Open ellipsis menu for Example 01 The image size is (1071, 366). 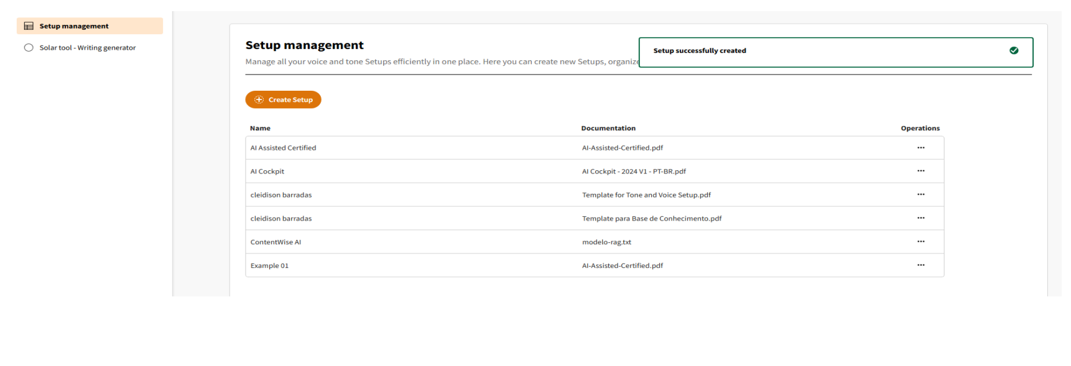click(920, 265)
